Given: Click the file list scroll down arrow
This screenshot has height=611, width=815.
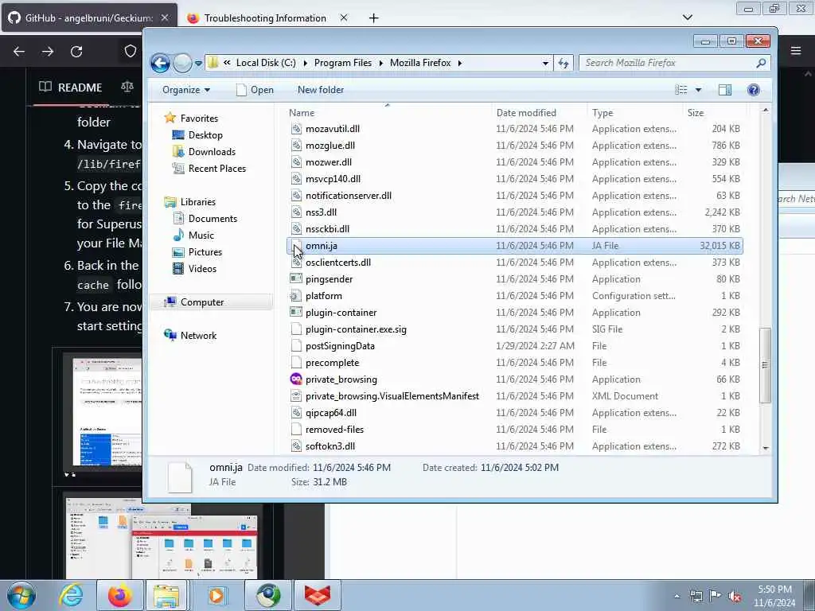Looking at the screenshot, I should click(x=765, y=448).
